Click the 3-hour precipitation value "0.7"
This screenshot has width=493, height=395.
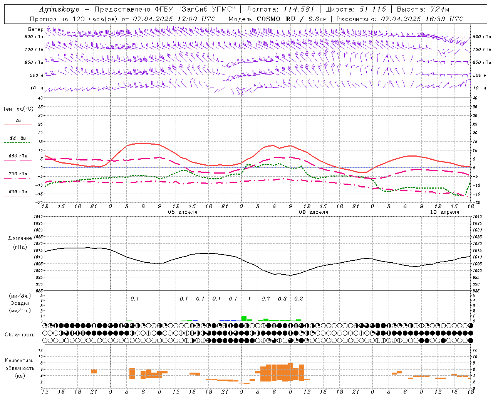click(266, 299)
